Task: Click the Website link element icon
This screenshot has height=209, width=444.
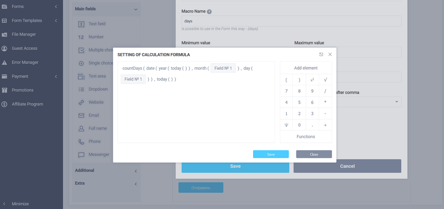Action: tap(81, 102)
